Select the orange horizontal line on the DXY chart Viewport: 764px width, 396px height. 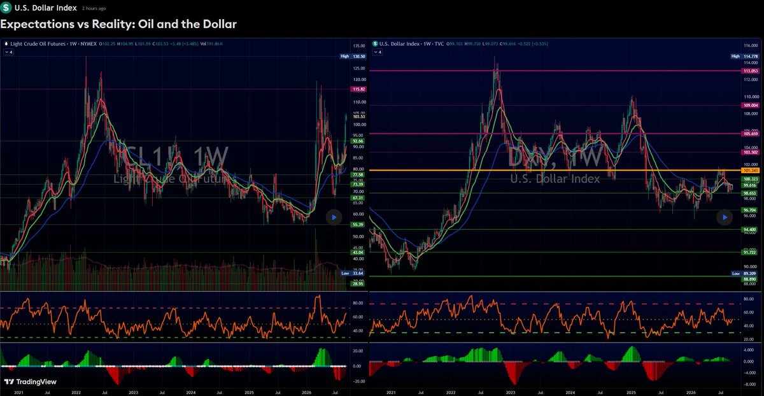tap(554, 170)
